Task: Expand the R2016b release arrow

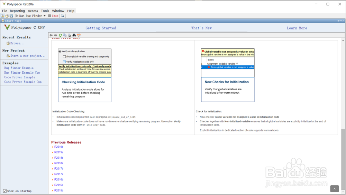Action: point(52,180)
